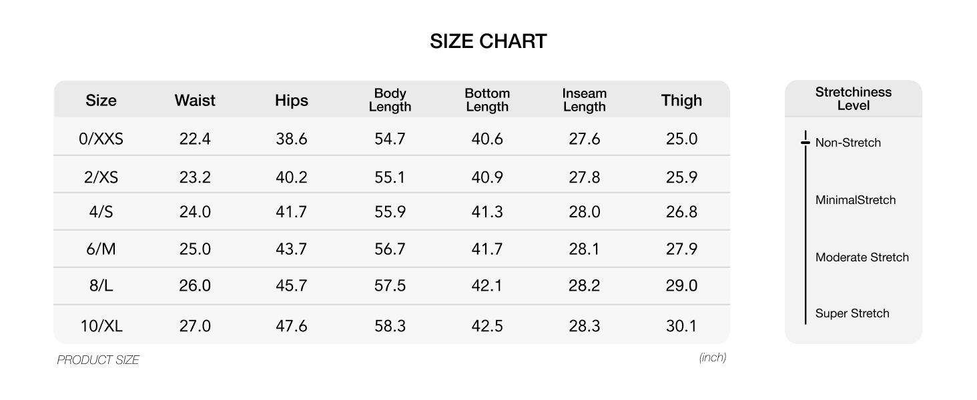Viewport: 977px width, 400px height.
Task: Click the MinimalStretch level label
Action: click(856, 200)
